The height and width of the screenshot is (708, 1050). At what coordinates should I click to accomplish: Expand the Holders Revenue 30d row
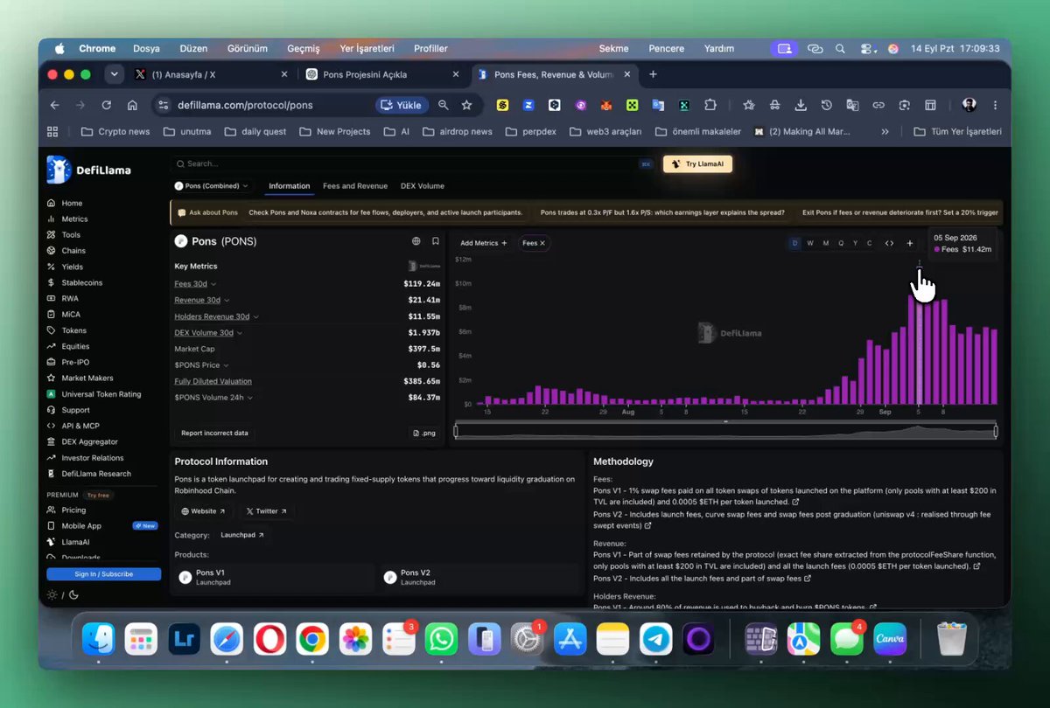(x=217, y=316)
